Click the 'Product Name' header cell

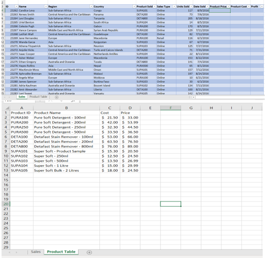pos(66,113)
